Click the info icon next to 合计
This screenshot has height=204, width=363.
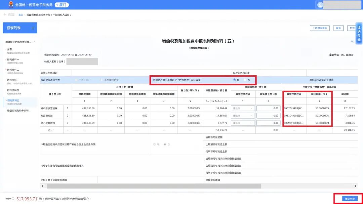(x=13, y=199)
